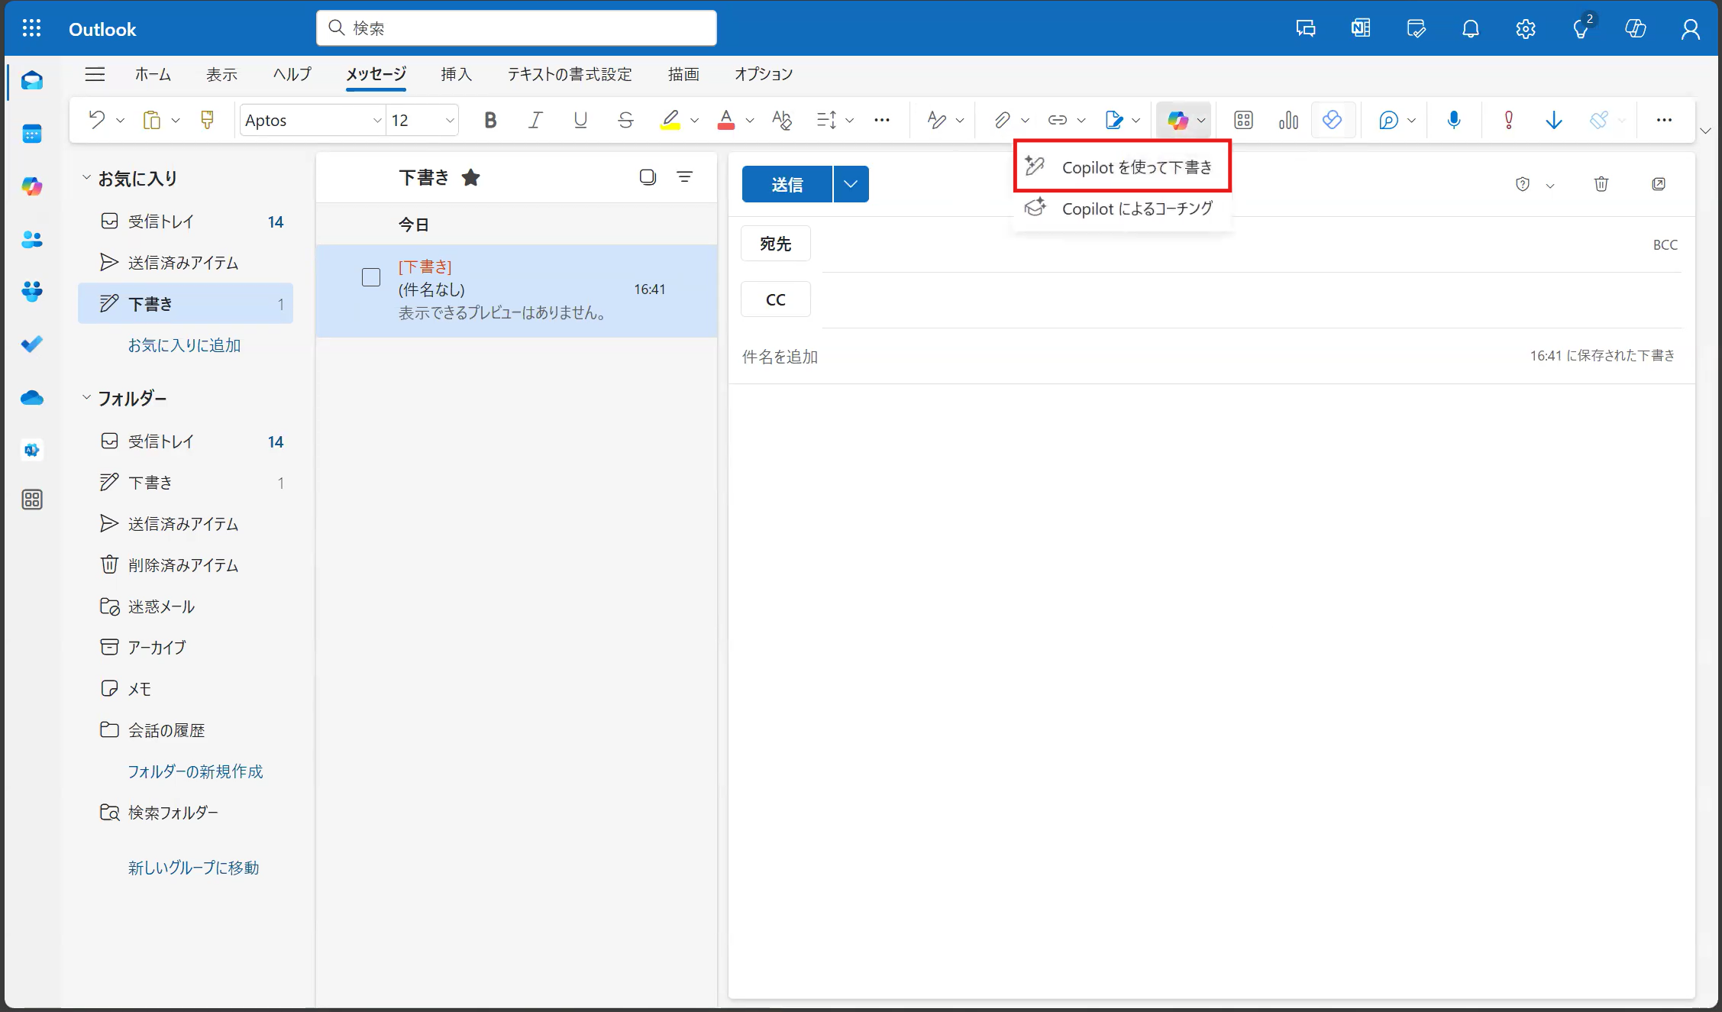The image size is (1722, 1012).
Task: Discard draft with trash icon
Action: (1601, 184)
